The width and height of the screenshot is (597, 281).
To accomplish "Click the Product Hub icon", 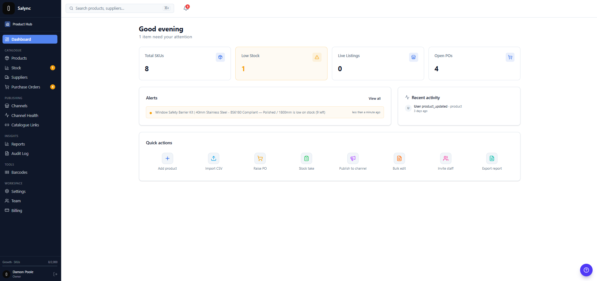I will (8, 24).
